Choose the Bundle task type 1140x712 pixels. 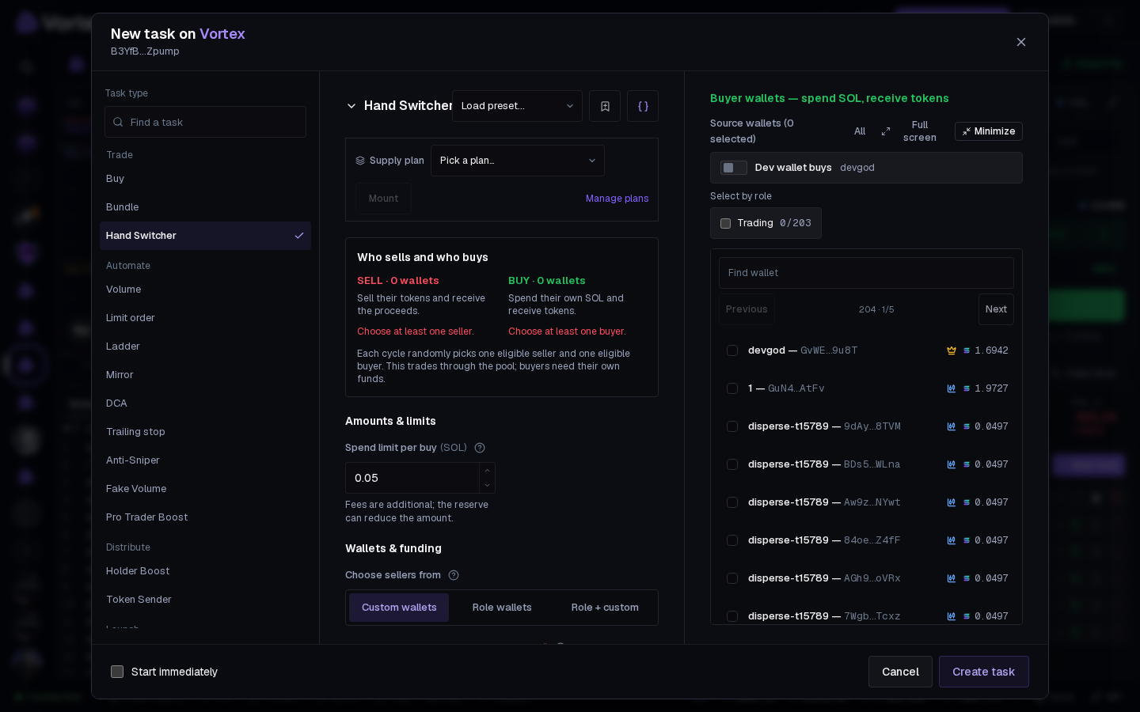[x=206, y=207]
